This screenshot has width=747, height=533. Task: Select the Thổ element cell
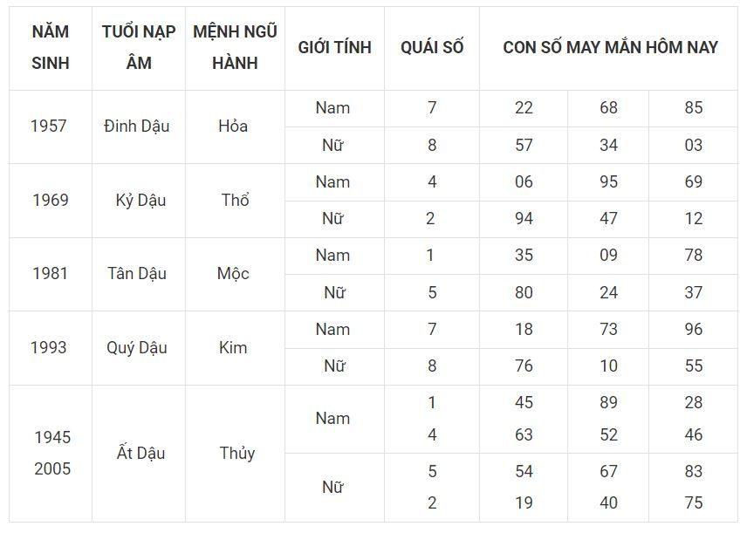235,200
